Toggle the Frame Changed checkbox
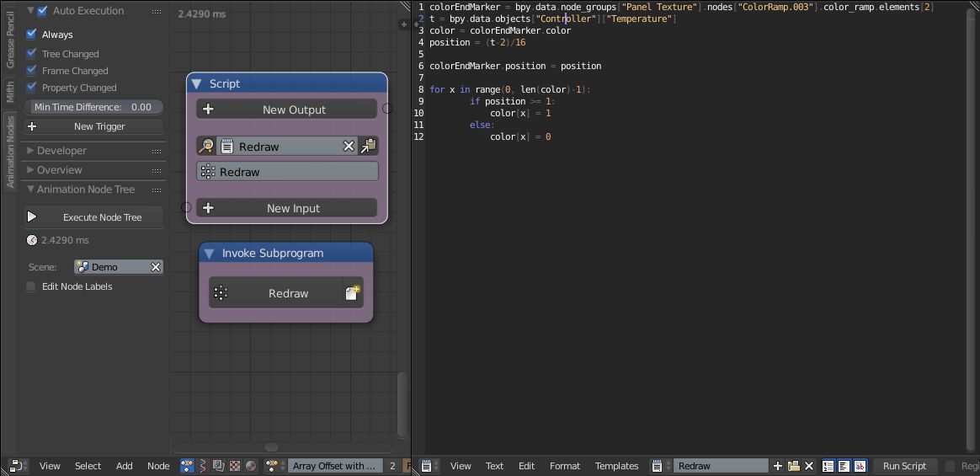The width and height of the screenshot is (980, 476). [31, 70]
